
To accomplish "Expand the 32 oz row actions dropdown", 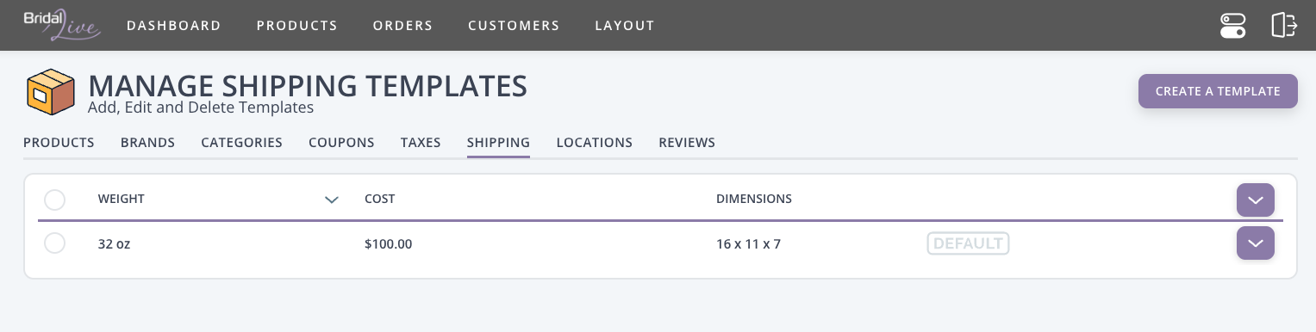I will click(1256, 243).
